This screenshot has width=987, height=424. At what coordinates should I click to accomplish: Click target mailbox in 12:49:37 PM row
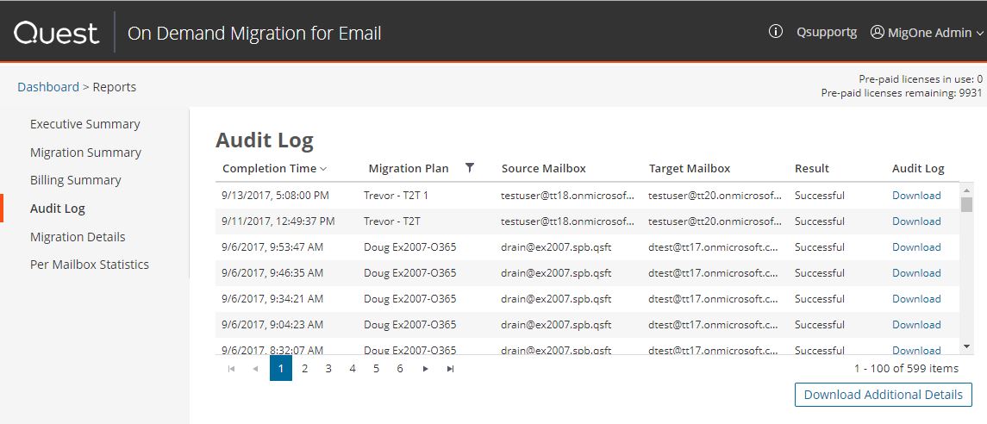715,221
